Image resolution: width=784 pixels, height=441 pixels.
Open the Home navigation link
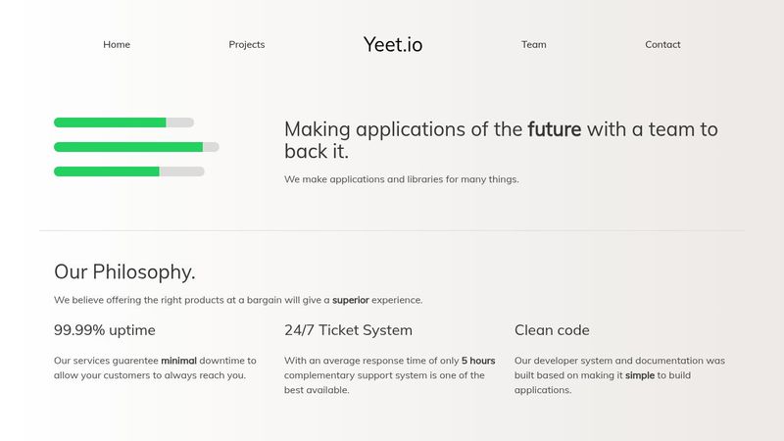(117, 44)
